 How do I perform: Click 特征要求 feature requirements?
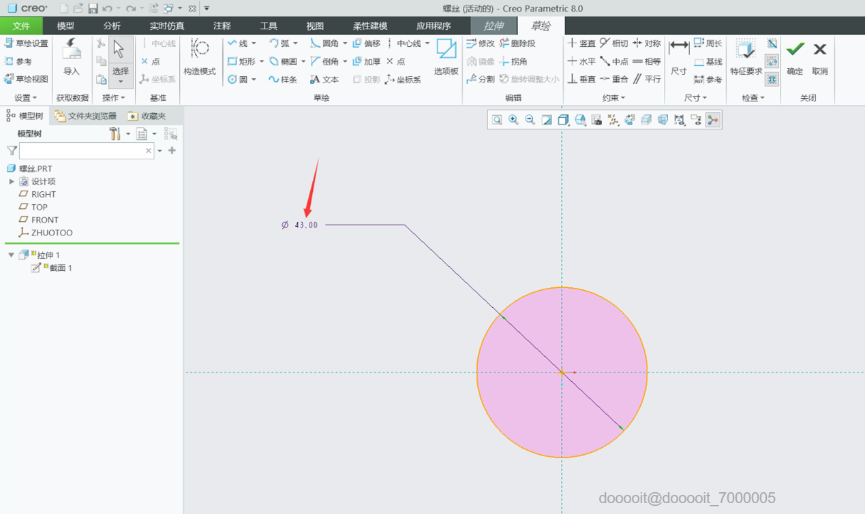[x=746, y=57]
